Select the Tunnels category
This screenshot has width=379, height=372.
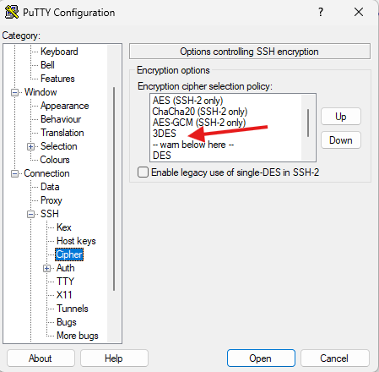[73, 309]
